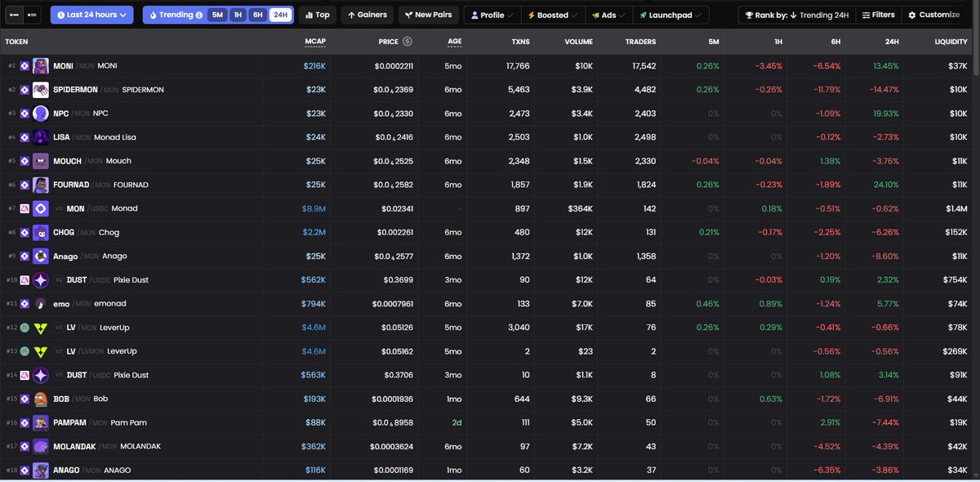
Task: Open the BOB token avatar
Action: (x=41, y=399)
